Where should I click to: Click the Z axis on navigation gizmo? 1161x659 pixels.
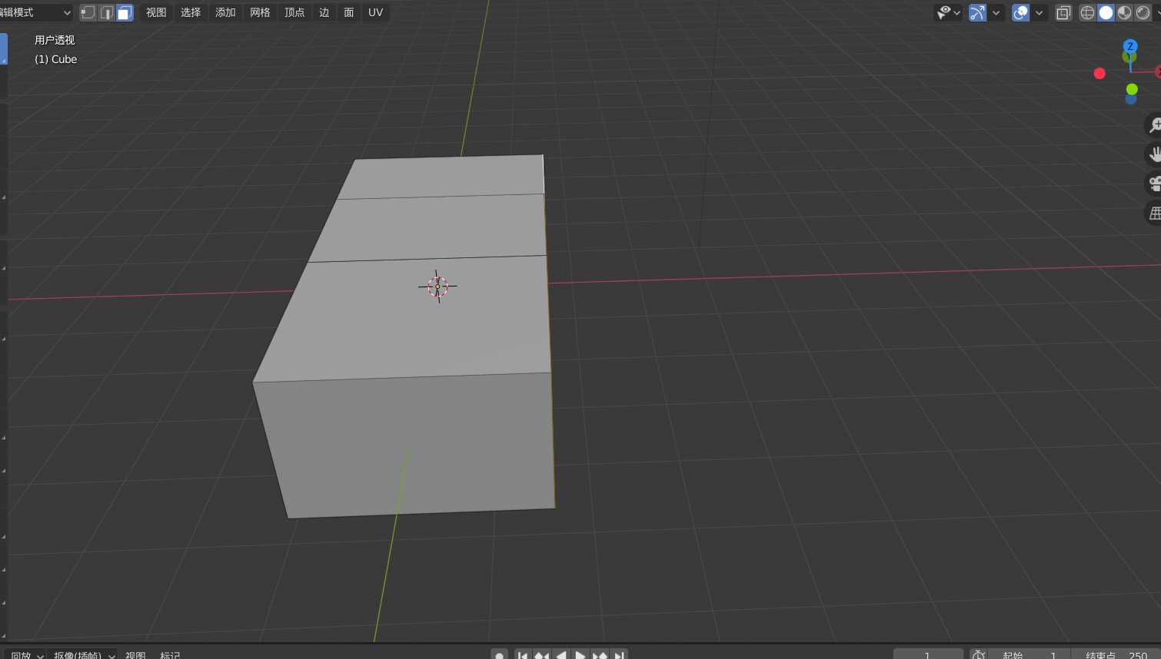[1129, 46]
